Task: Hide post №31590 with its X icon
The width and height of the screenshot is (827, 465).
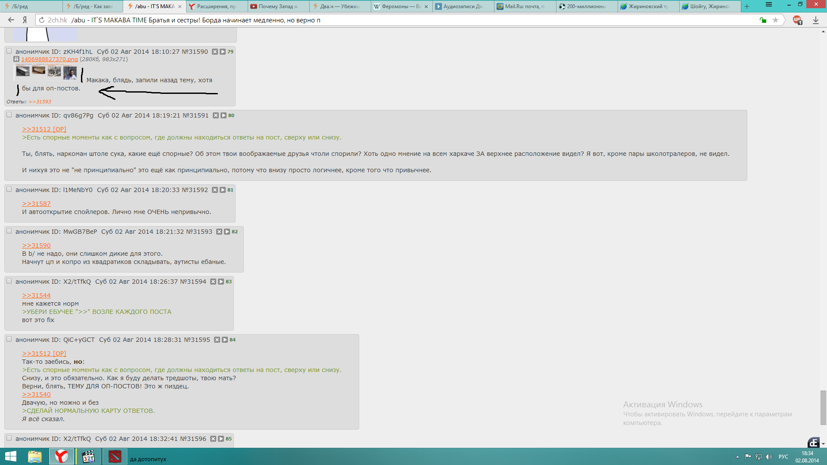Action: [x=215, y=52]
